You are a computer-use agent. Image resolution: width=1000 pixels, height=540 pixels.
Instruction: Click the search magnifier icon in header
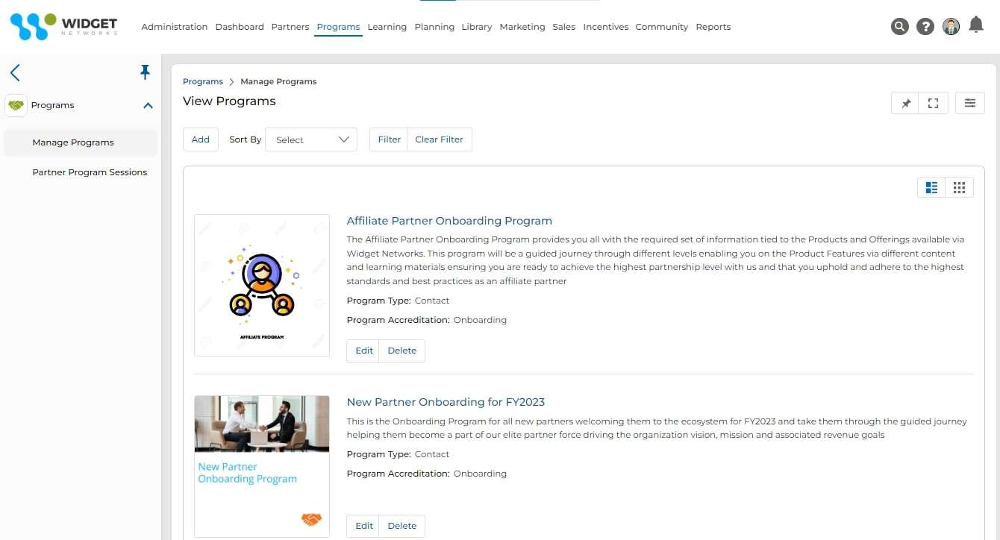coord(900,27)
